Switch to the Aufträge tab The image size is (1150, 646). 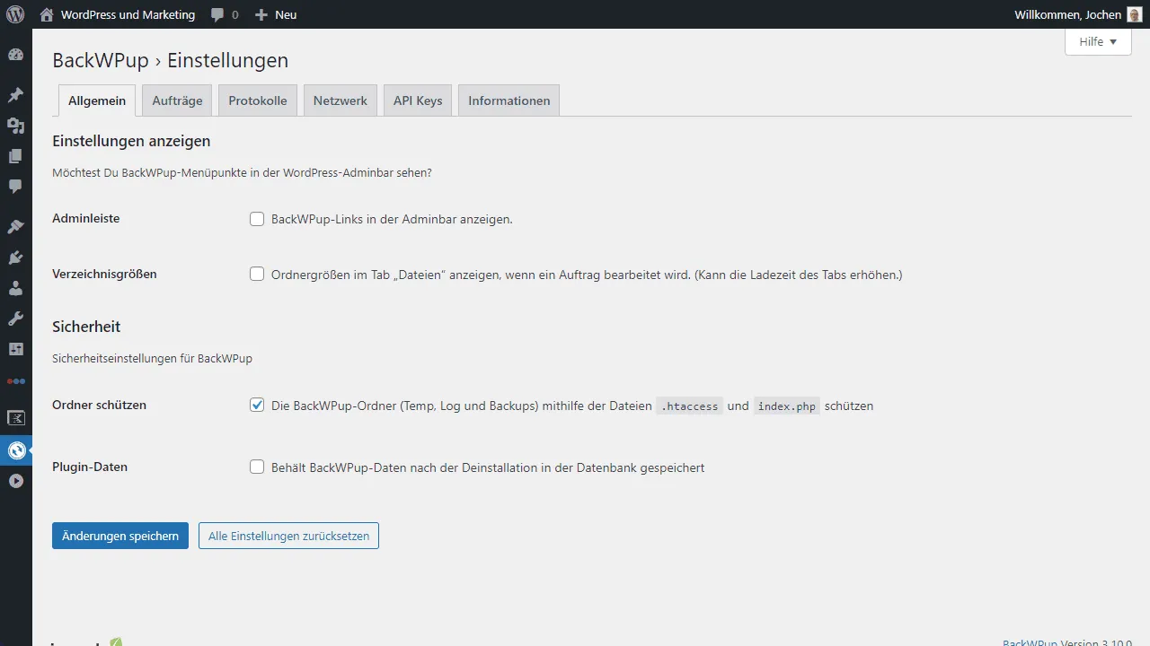pyautogui.click(x=177, y=100)
